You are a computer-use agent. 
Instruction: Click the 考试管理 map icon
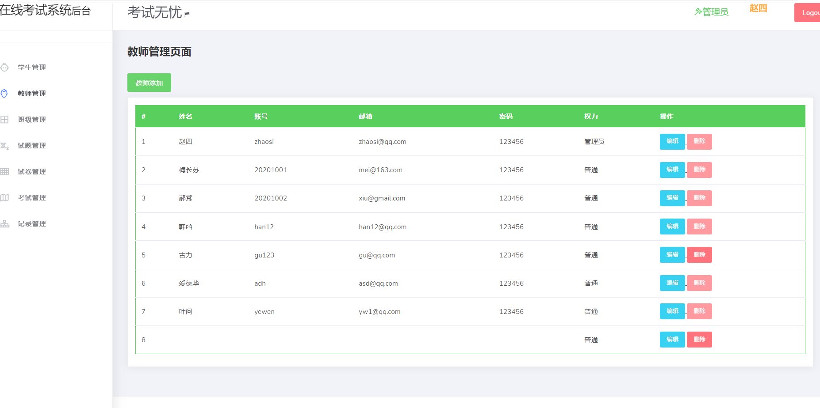[4, 198]
